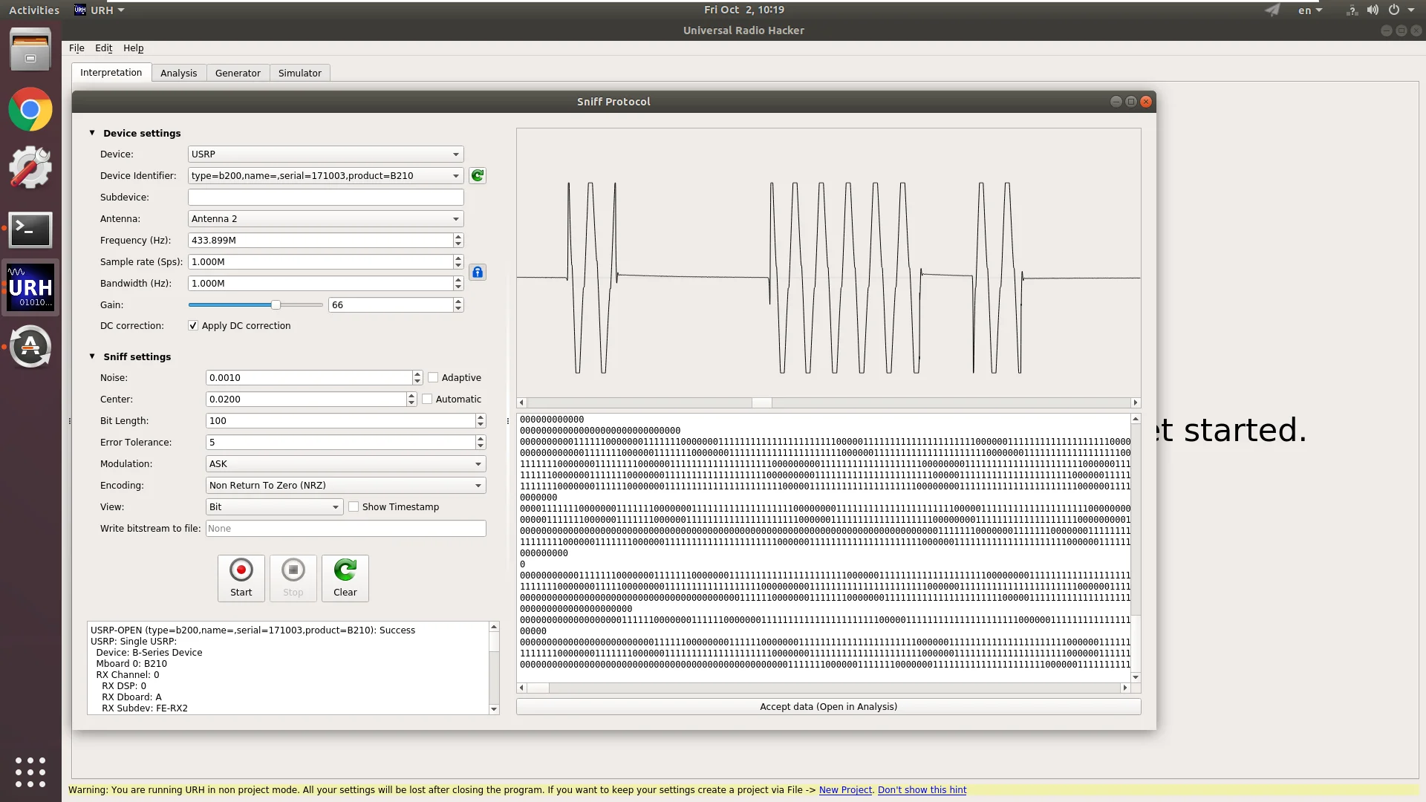The image size is (1426, 802).
Task: Enable Adaptive noise checkbox
Action: point(433,378)
